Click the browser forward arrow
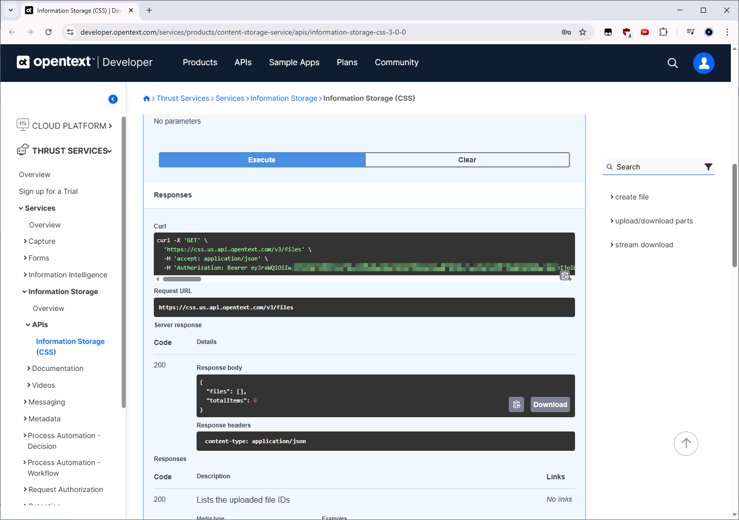Viewport: 739px width, 520px height. (30, 32)
